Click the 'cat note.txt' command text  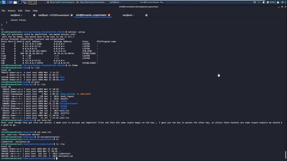click(x=44, y=120)
